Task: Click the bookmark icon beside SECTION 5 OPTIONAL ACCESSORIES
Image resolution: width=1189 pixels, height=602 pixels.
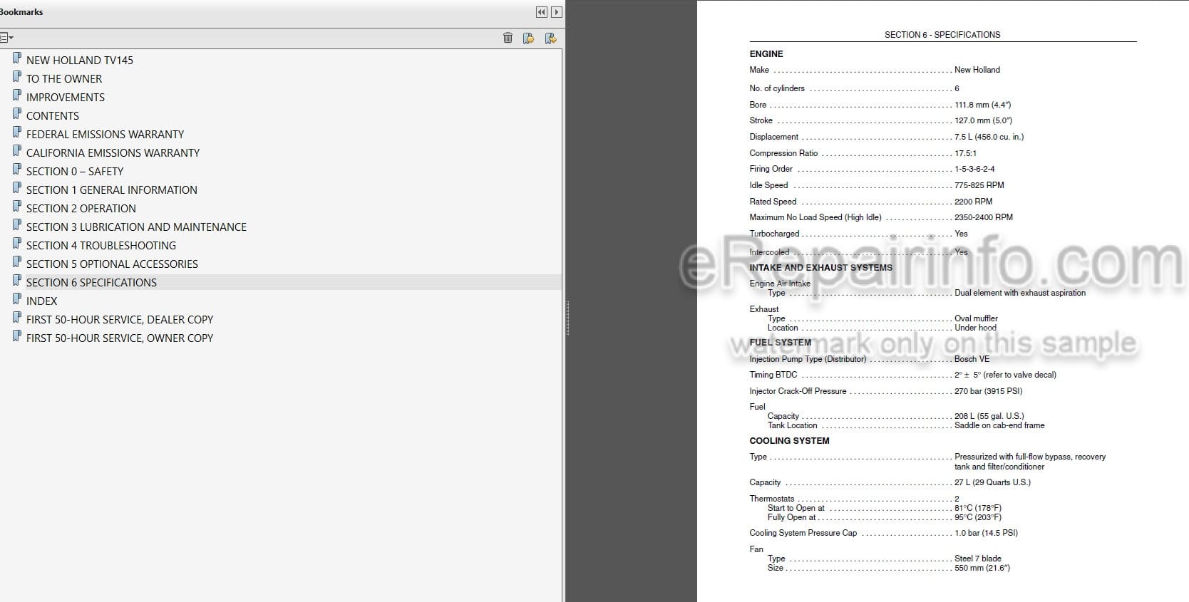Action: (17, 262)
